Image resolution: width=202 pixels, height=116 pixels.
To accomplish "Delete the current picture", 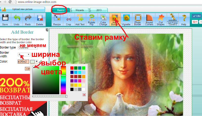I will (x=40, y=20).
